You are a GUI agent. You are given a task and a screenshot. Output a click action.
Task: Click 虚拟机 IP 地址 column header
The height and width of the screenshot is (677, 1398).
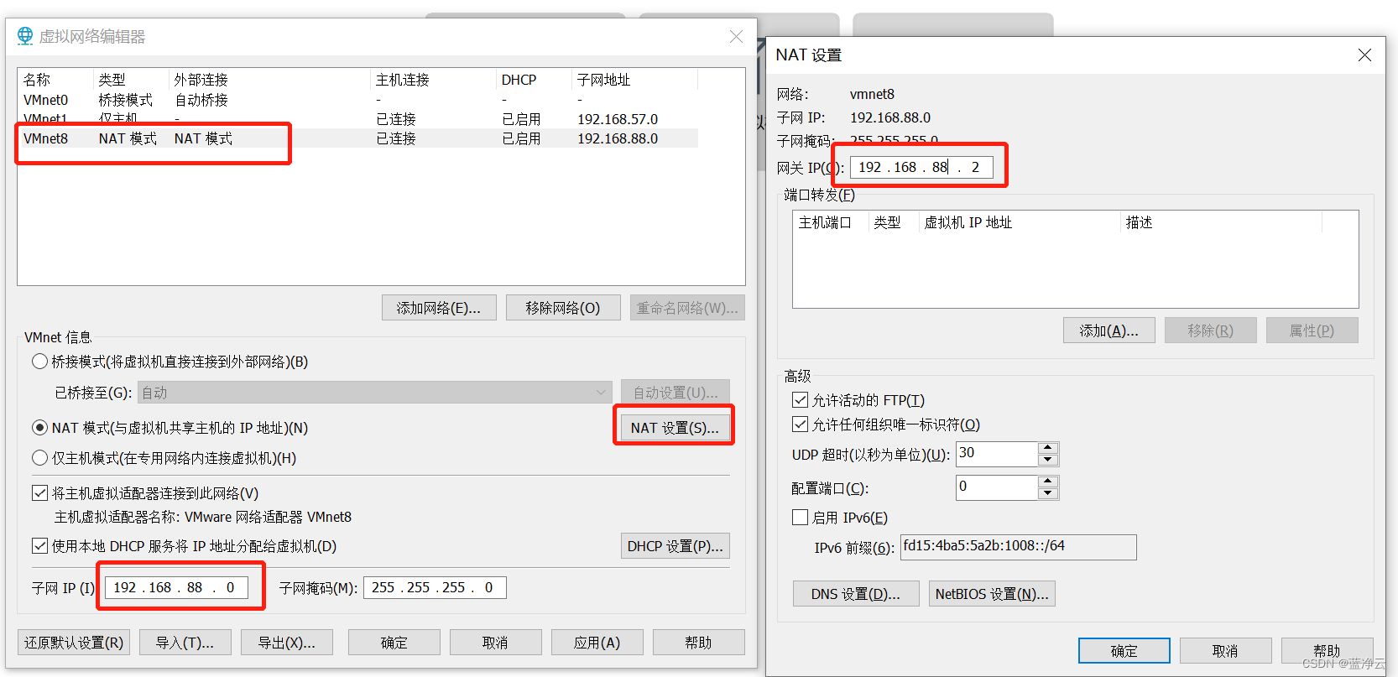1020,222
